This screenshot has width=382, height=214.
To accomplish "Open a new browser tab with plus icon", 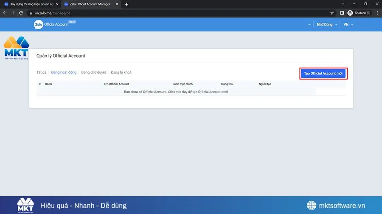I will tap(126, 4).
